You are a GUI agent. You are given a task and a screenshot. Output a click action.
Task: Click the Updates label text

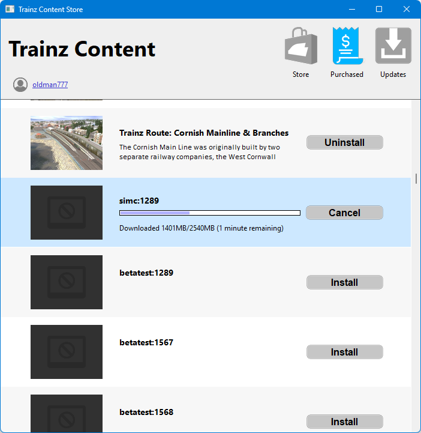(x=393, y=74)
